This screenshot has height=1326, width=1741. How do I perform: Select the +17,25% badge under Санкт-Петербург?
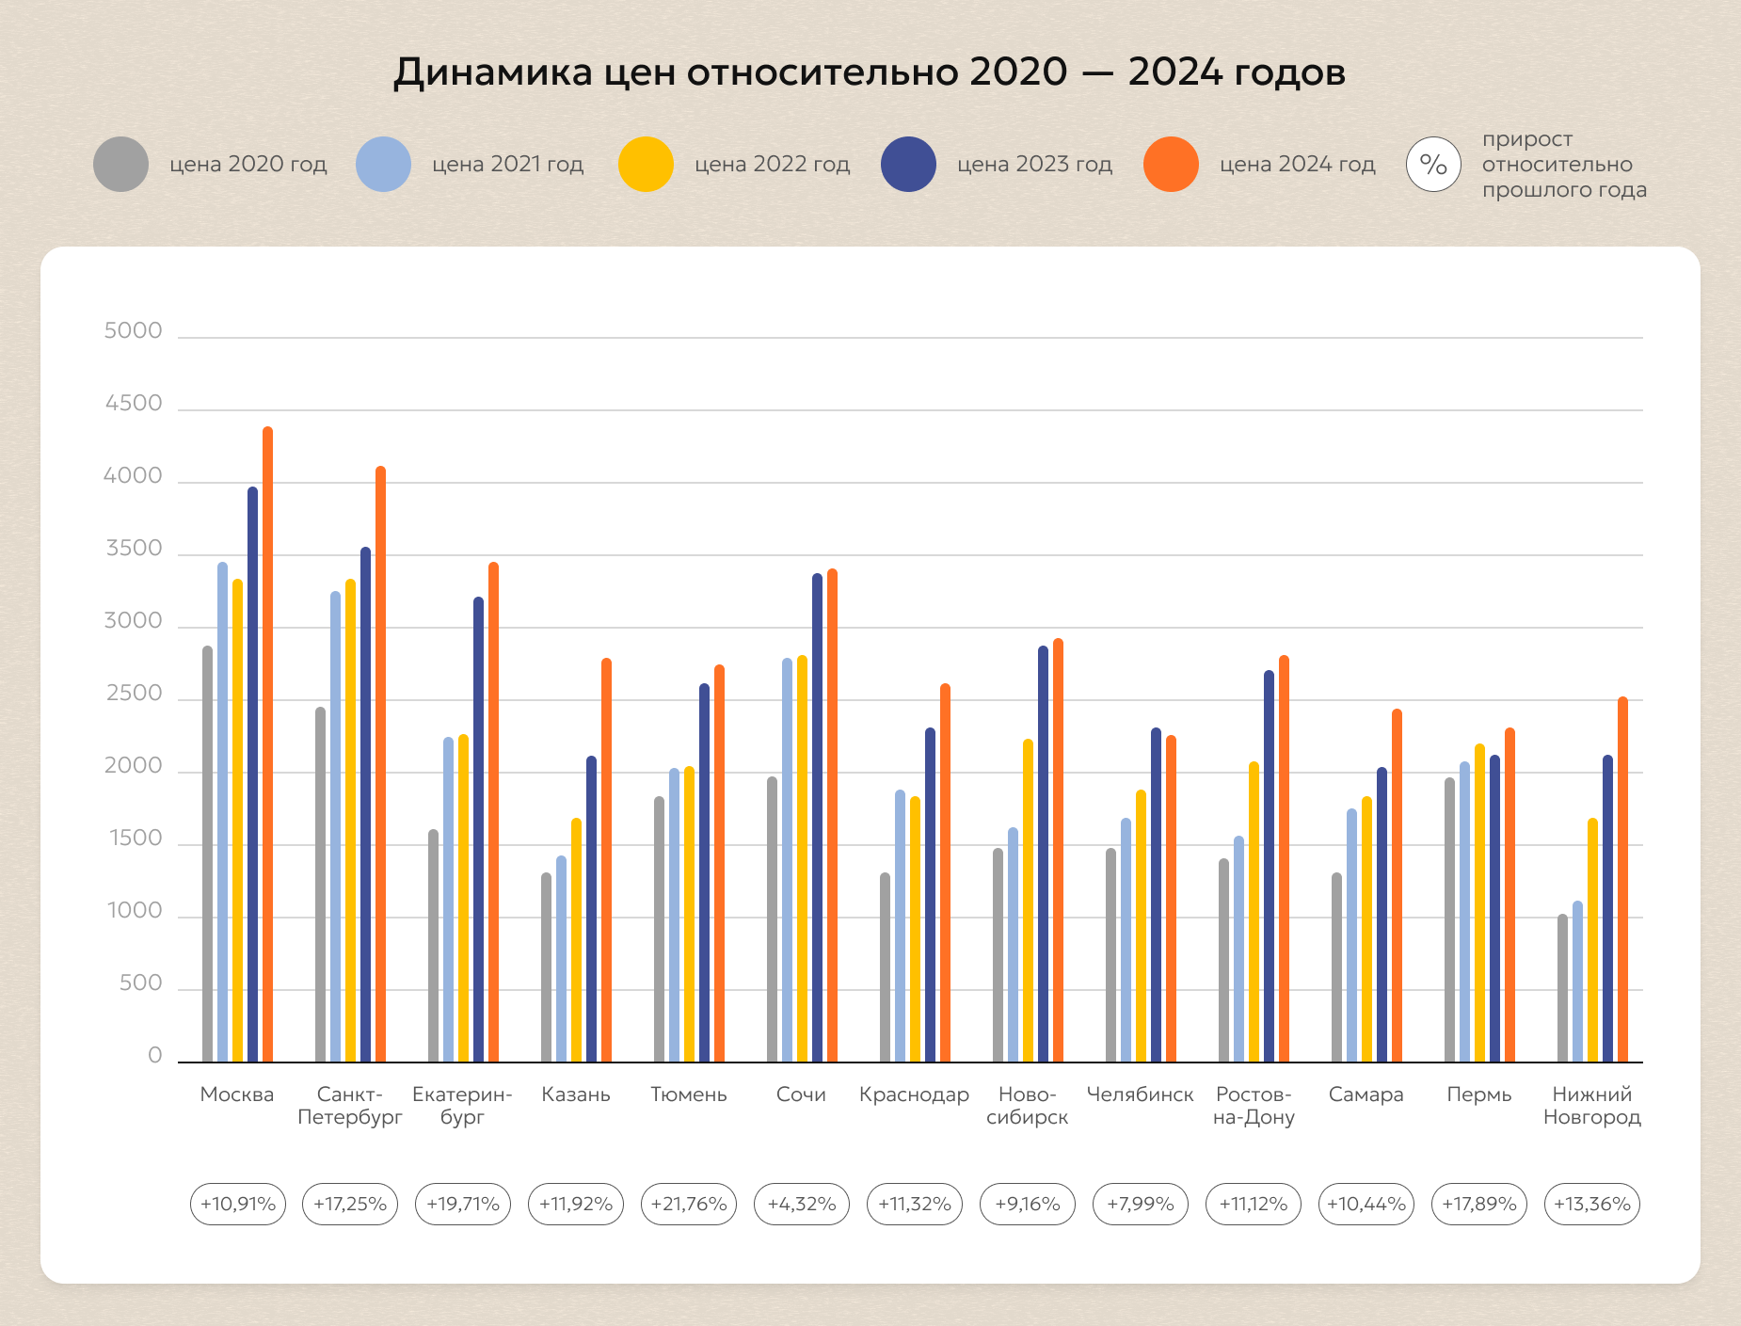pos(350,1204)
